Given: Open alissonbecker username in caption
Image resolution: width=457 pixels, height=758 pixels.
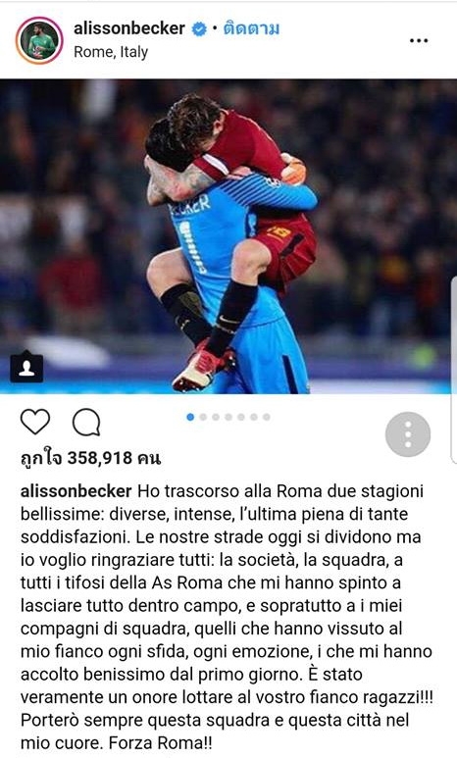Looking at the screenshot, I should coord(76,491).
